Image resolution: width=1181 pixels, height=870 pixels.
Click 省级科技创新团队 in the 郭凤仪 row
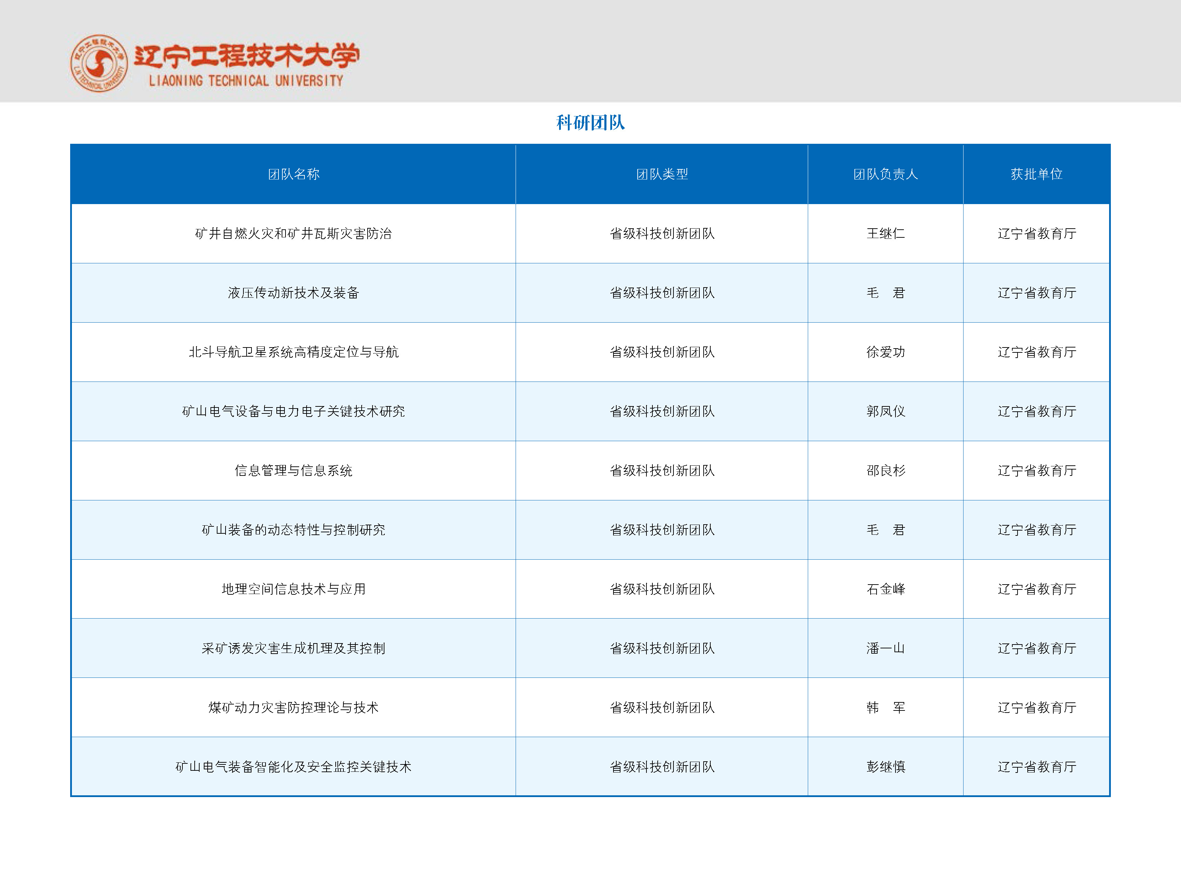662,411
